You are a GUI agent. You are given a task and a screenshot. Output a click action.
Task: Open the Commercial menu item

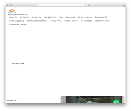(70, 17)
